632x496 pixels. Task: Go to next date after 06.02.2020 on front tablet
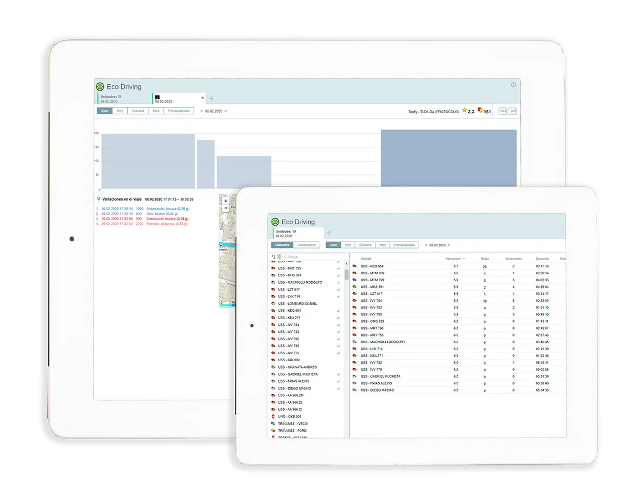[x=449, y=245]
